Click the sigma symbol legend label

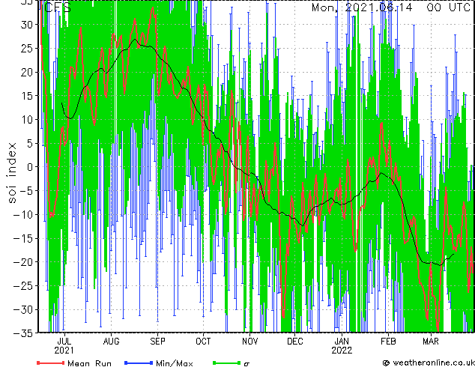[246, 364]
